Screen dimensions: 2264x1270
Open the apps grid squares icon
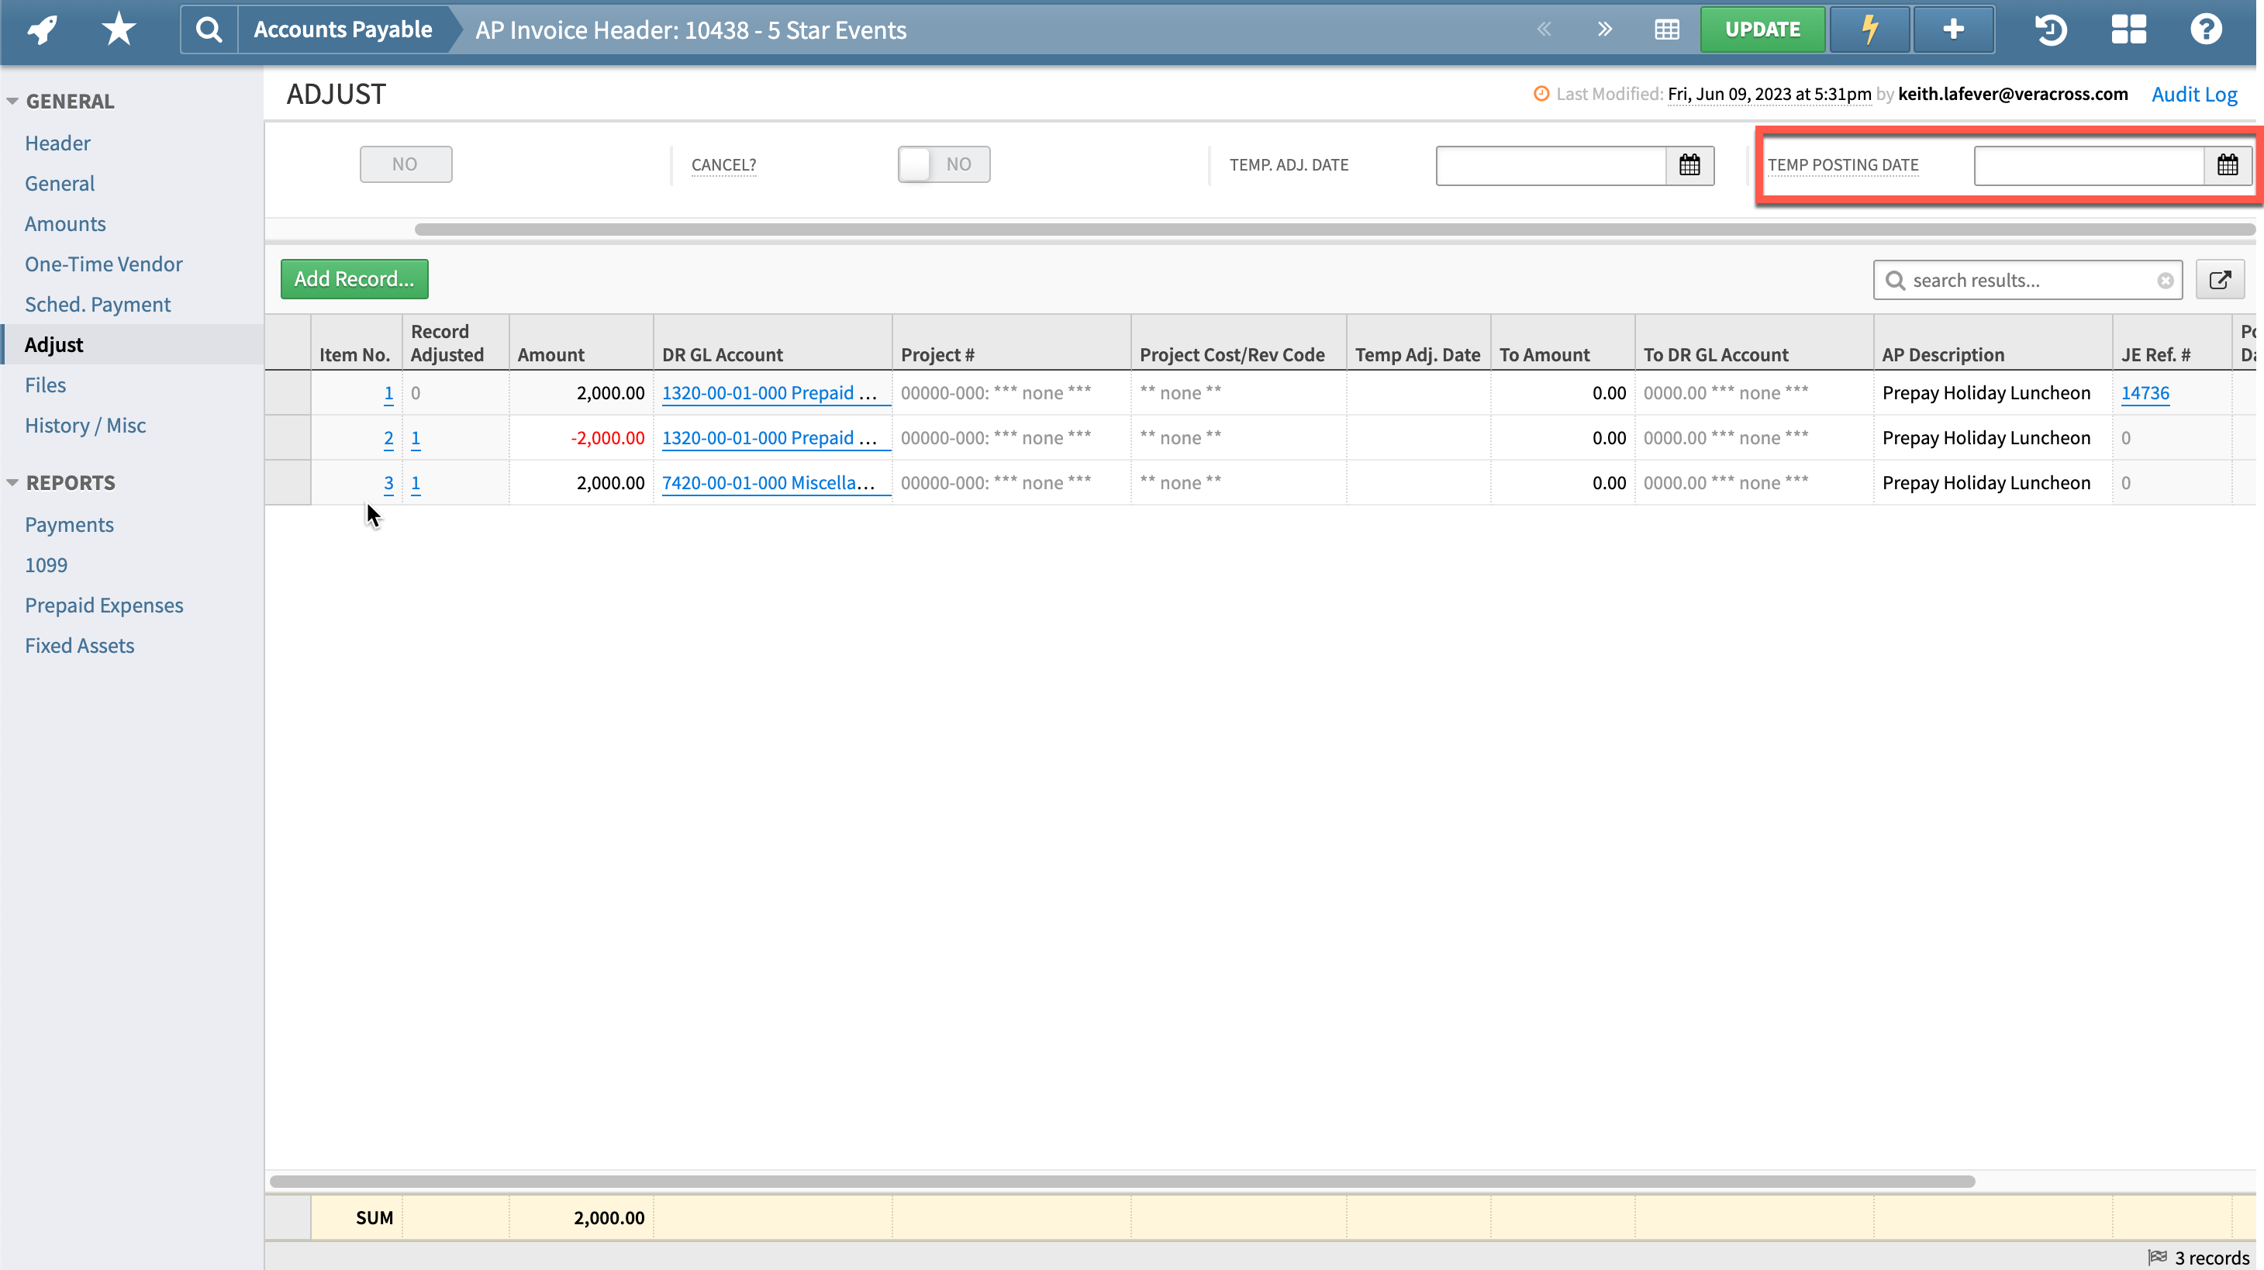(2128, 28)
